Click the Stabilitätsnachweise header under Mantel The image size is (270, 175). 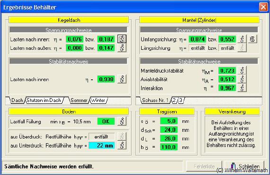click(199, 61)
